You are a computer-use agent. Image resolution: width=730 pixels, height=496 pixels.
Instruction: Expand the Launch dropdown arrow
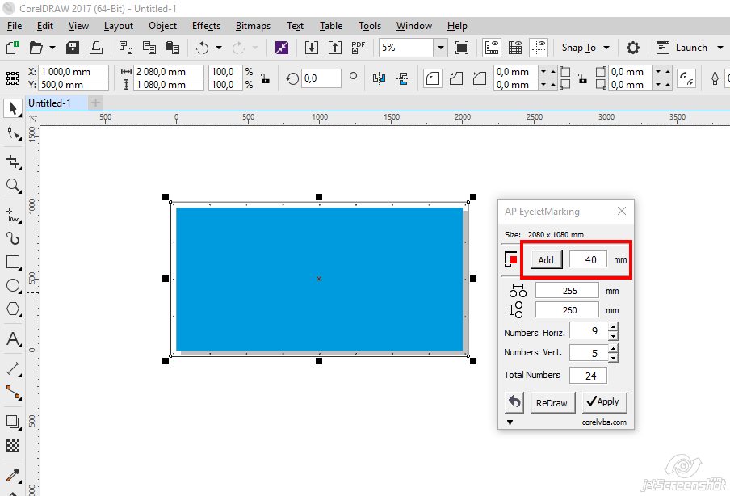pyautogui.click(x=720, y=48)
